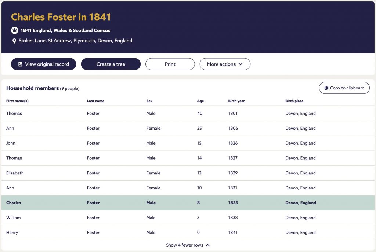Click birth year 1829 cell

coord(233,173)
